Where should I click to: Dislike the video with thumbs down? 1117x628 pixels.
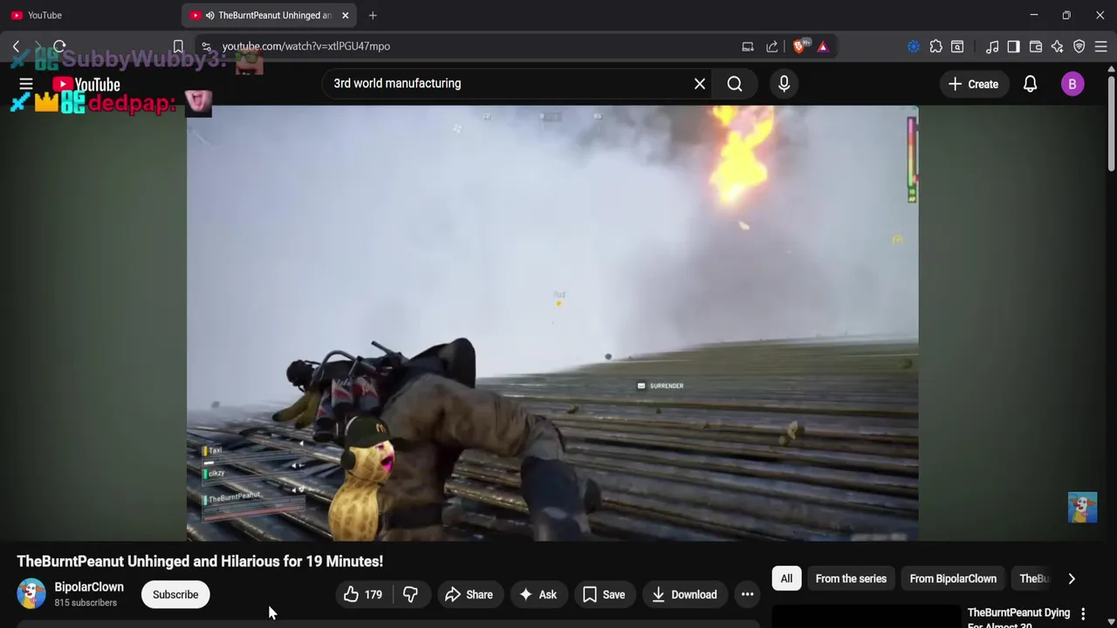point(410,595)
